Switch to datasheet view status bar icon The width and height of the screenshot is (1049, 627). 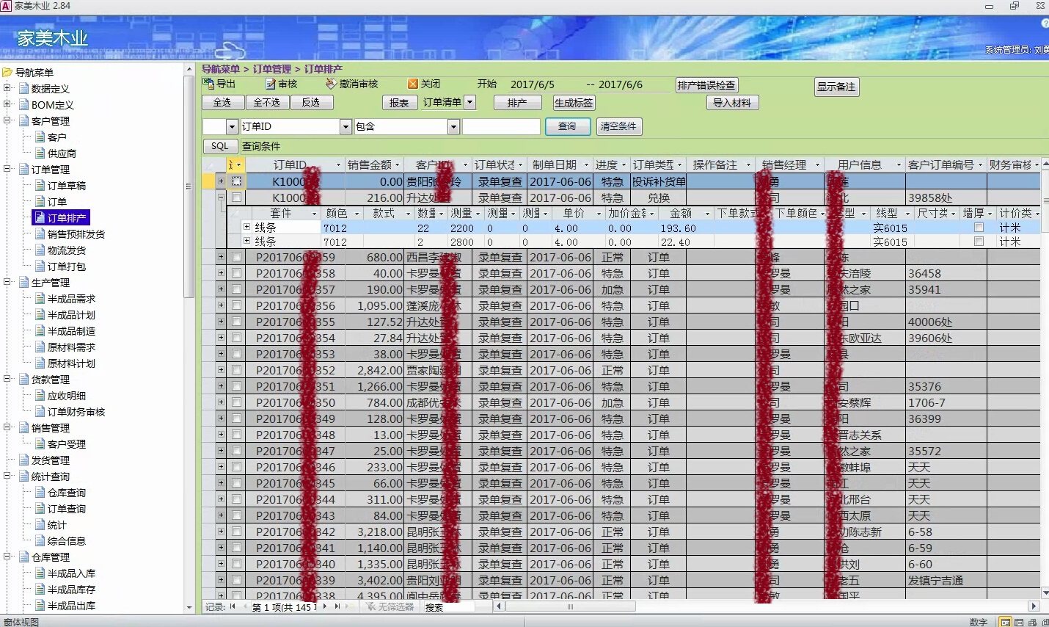[1019, 622]
